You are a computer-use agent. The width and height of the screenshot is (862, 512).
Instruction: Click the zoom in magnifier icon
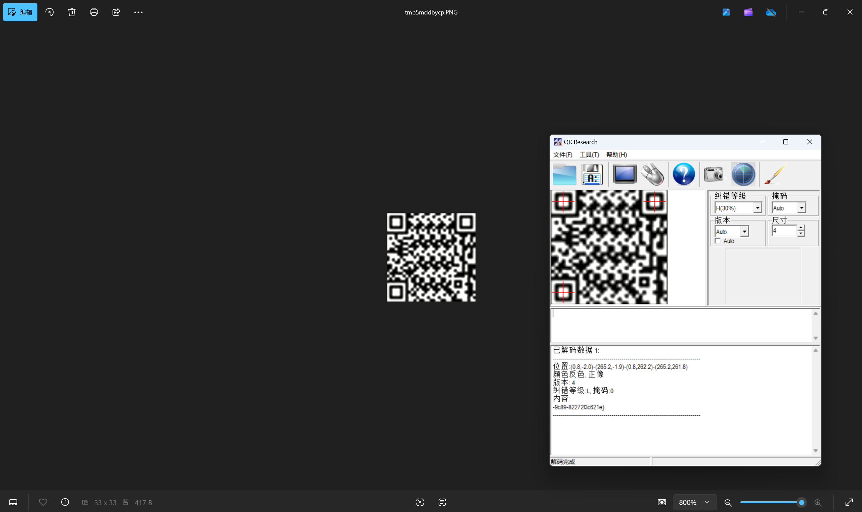[x=818, y=503]
